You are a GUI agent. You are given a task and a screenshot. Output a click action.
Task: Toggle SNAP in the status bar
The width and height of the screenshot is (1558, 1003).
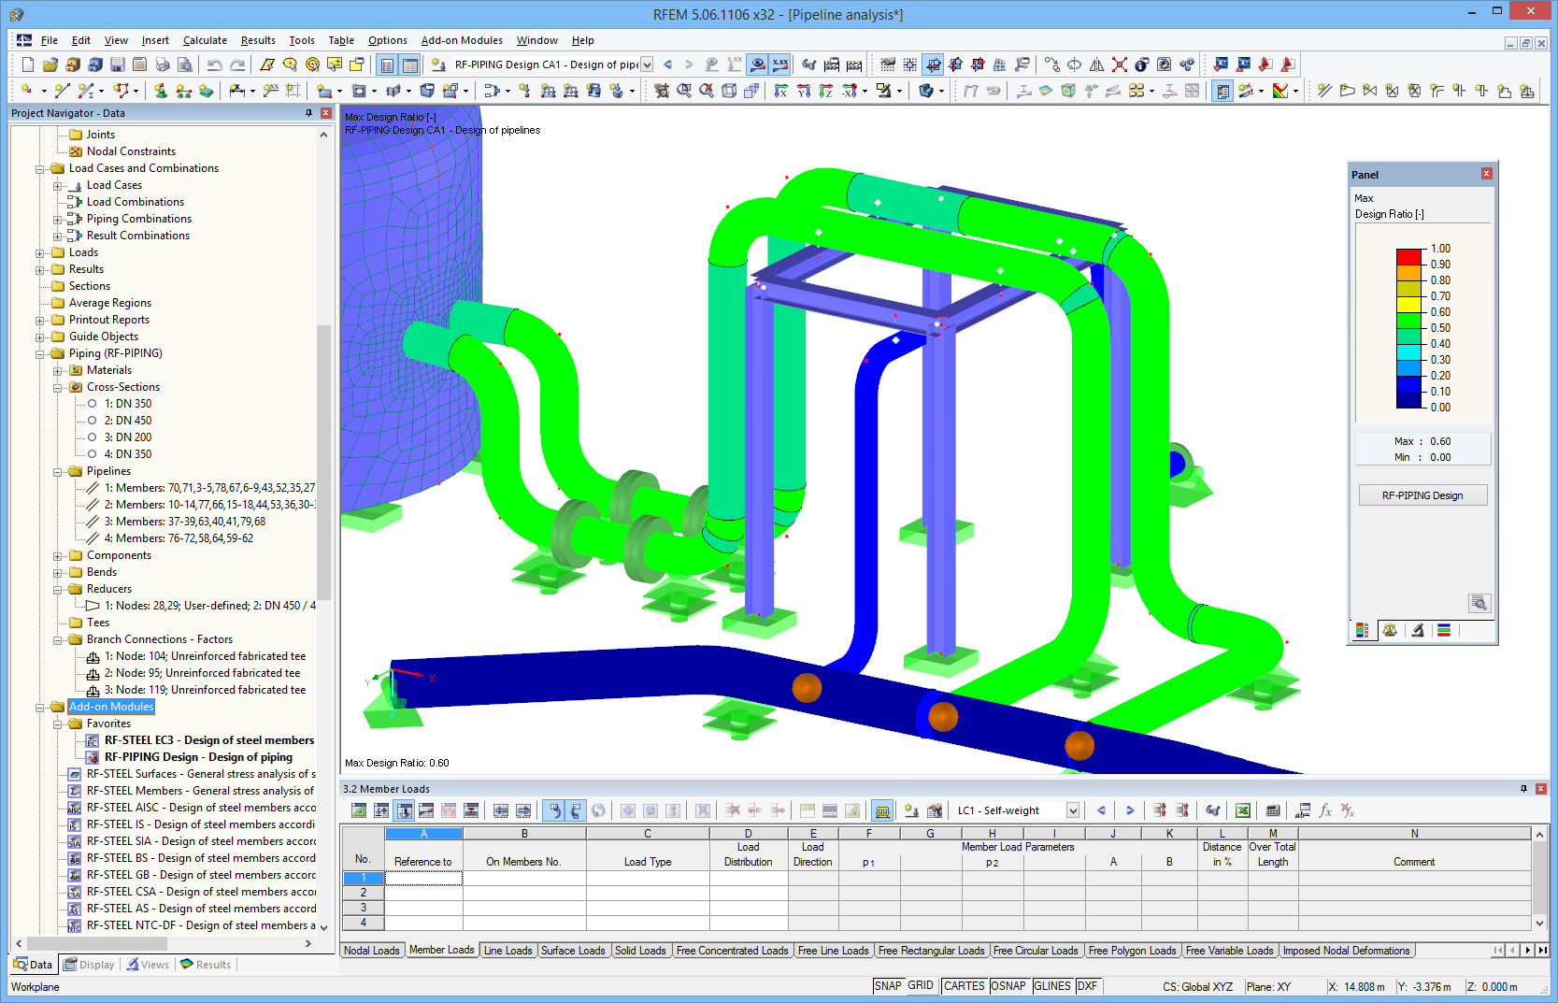point(888,985)
